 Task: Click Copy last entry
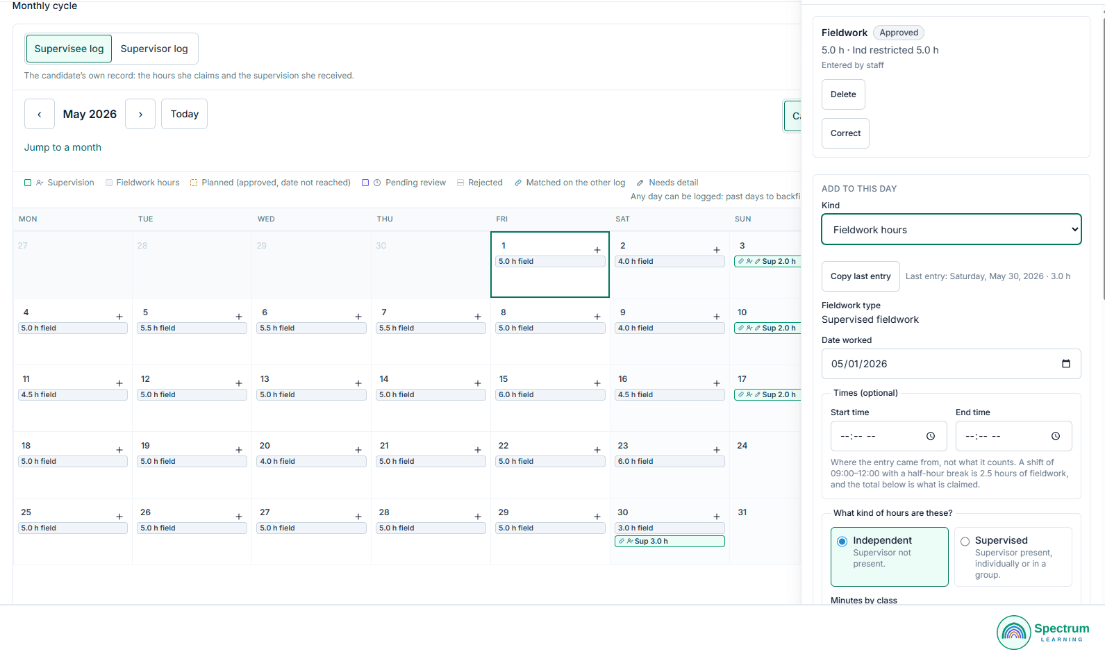(861, 276)
